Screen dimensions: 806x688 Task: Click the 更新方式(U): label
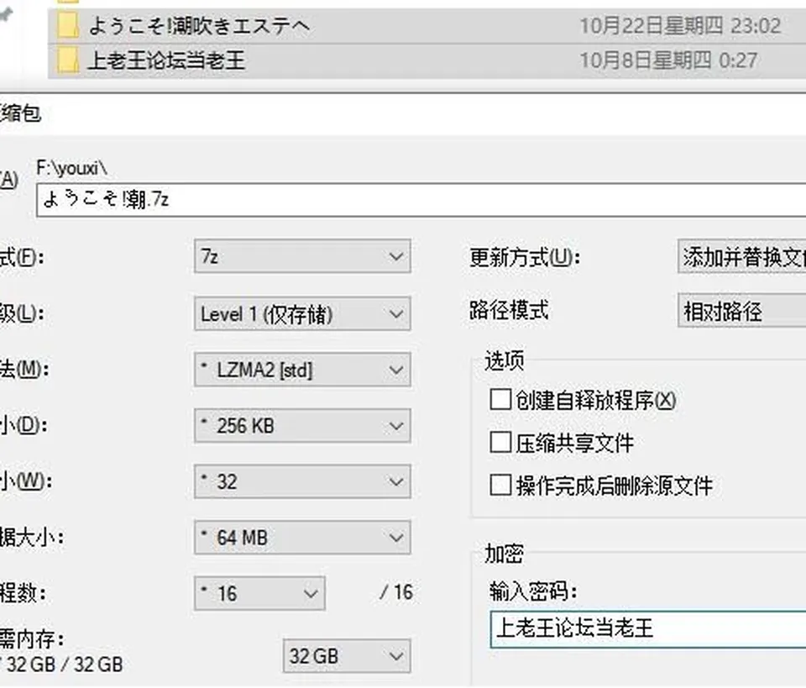pyautogui.click(x=525, y=257)
